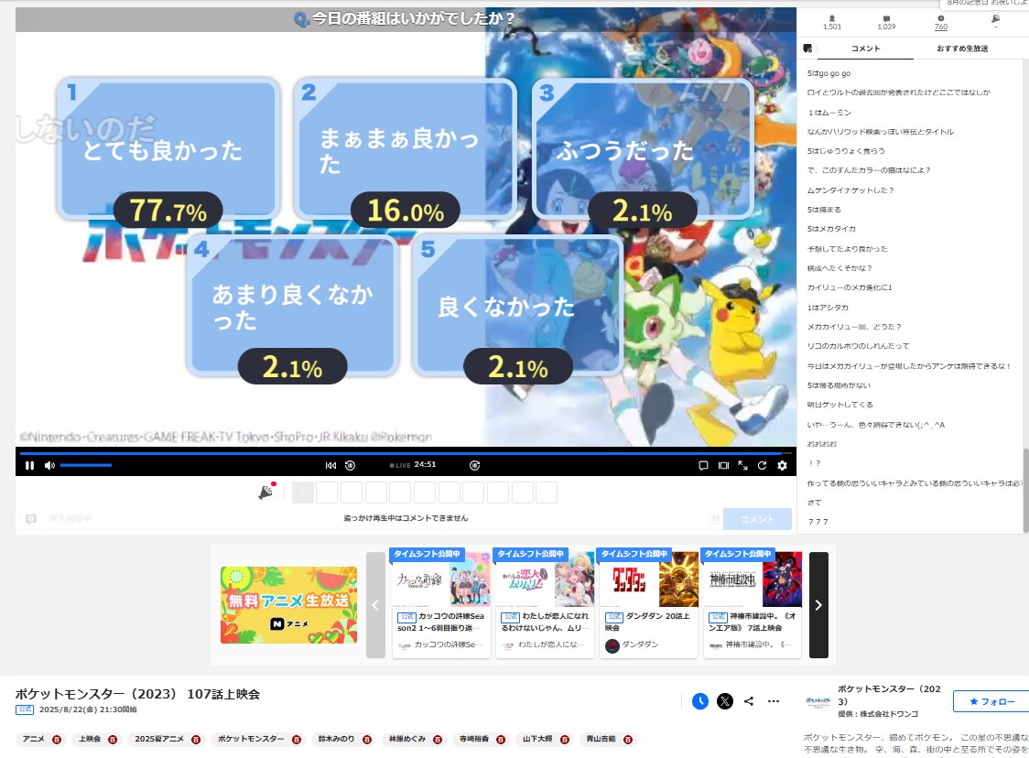
Task: Open the player settings gear
Action: (x=782, y=465)
